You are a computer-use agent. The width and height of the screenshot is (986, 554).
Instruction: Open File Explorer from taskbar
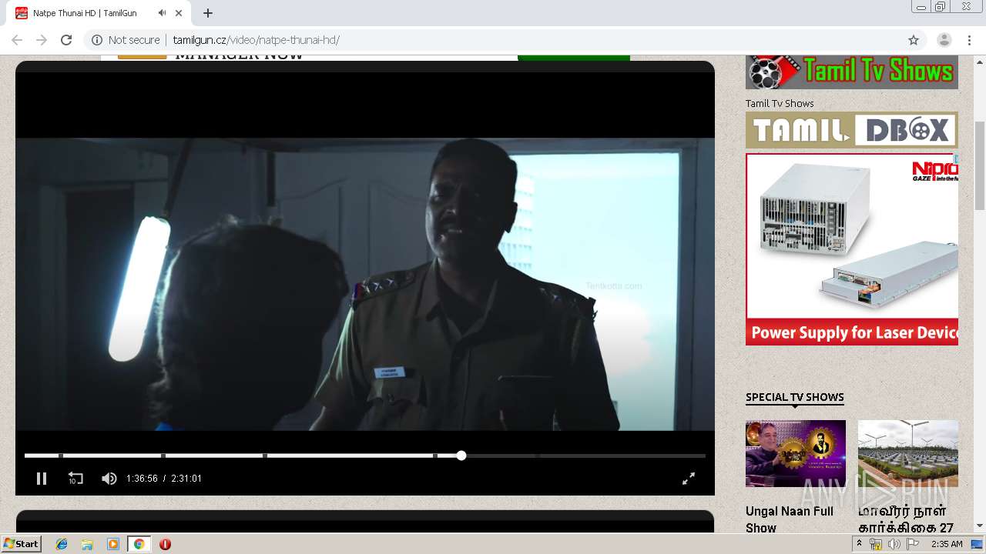[x=87, y=544]
